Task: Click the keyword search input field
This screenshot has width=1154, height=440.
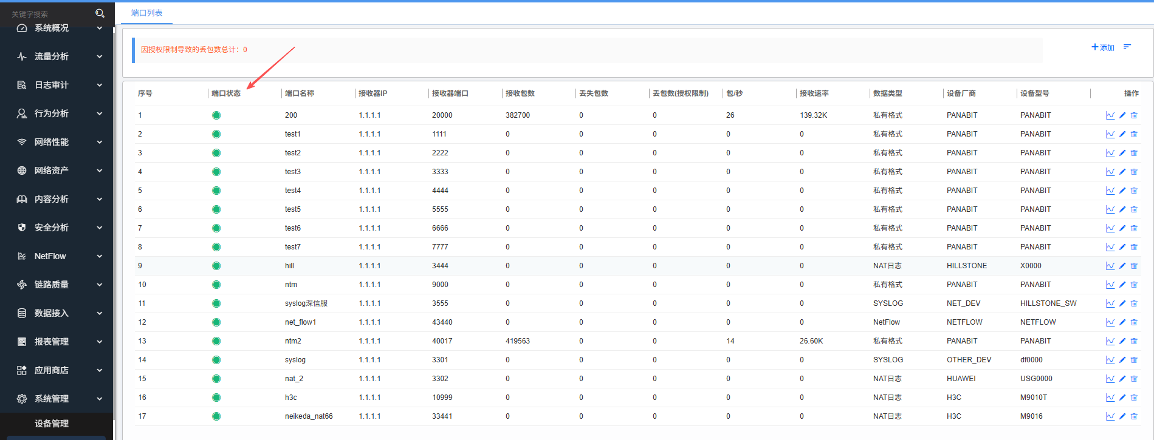Action: click(x=49, y=14)
